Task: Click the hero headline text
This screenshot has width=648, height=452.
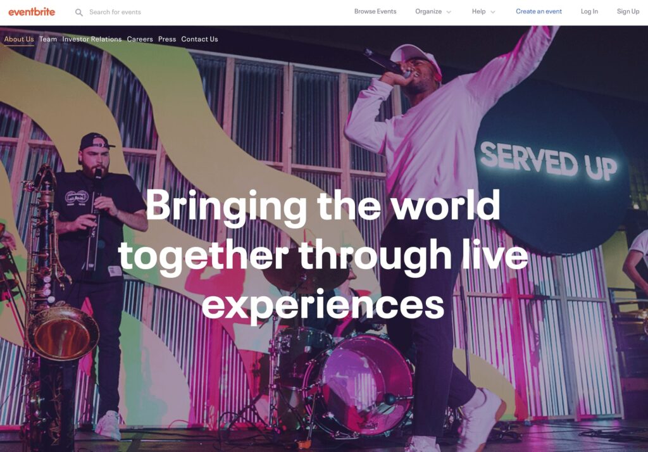Action: pyautogui.click(x=323, y=254)
